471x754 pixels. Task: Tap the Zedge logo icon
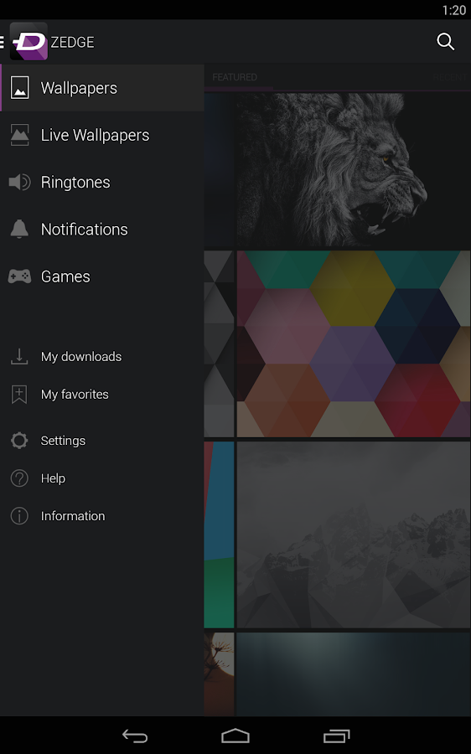click(x=28, y=41)
